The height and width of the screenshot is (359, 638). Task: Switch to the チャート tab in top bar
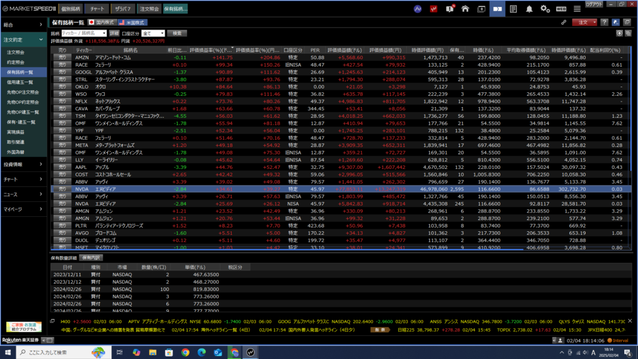tap(97, 9)
